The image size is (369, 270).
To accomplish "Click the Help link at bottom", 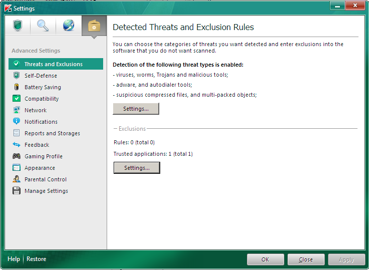I will point(14,259).
